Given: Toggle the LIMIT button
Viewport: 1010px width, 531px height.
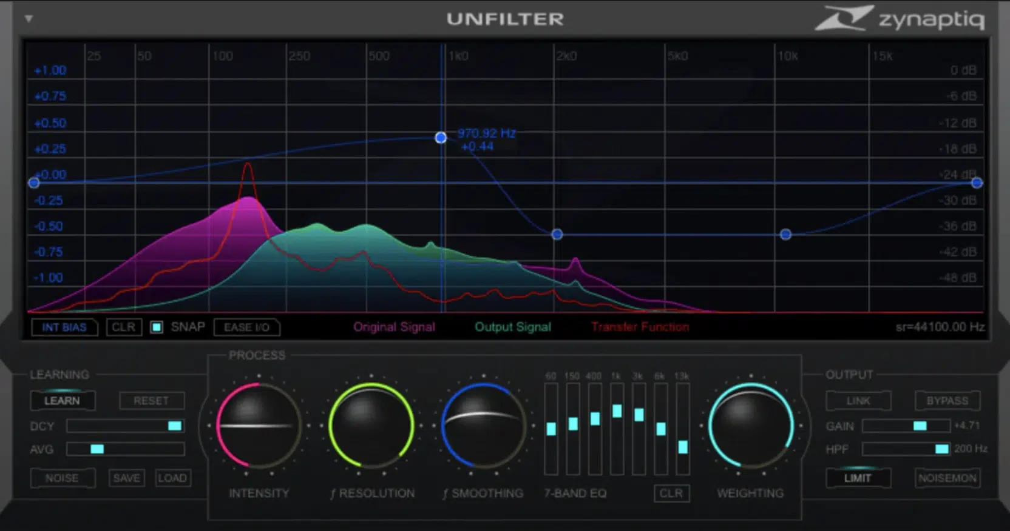Looking at the screenshot, I should 858,478.
